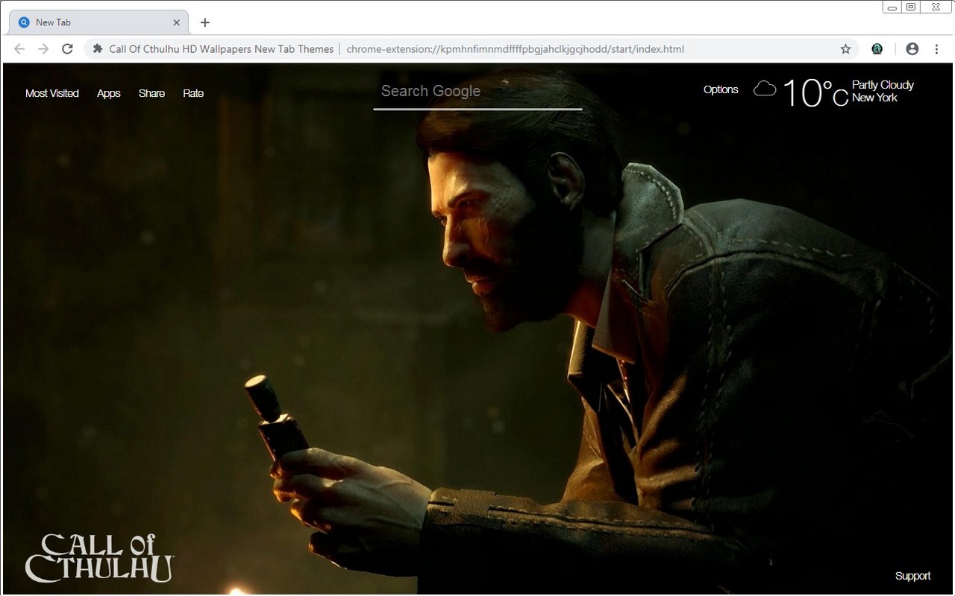Click the partly cloudy weather icon
The image size is (955, 596).
(x=765, y=89)
